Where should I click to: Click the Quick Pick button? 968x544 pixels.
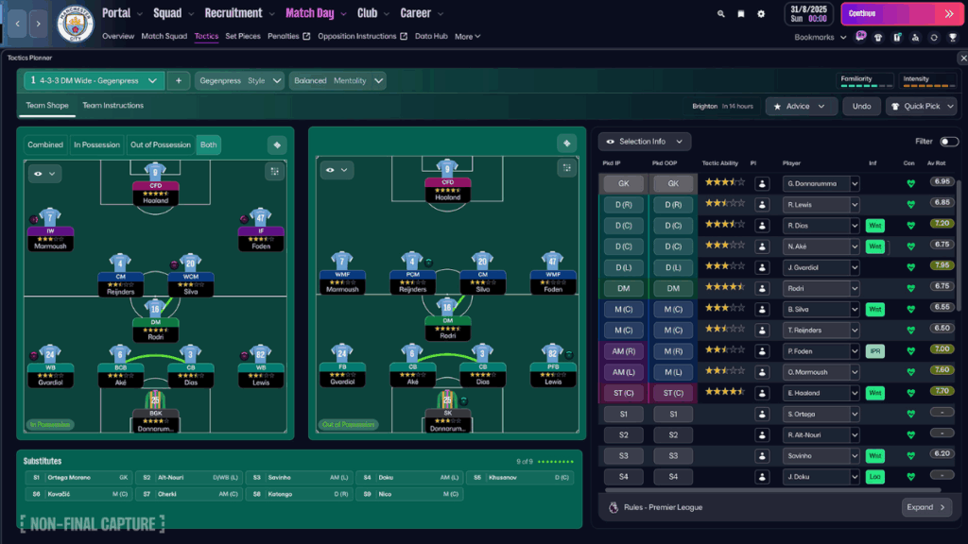(x=921, y=106)
